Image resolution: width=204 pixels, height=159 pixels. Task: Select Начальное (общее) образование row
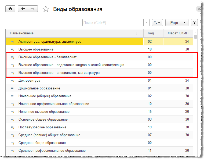100,96
